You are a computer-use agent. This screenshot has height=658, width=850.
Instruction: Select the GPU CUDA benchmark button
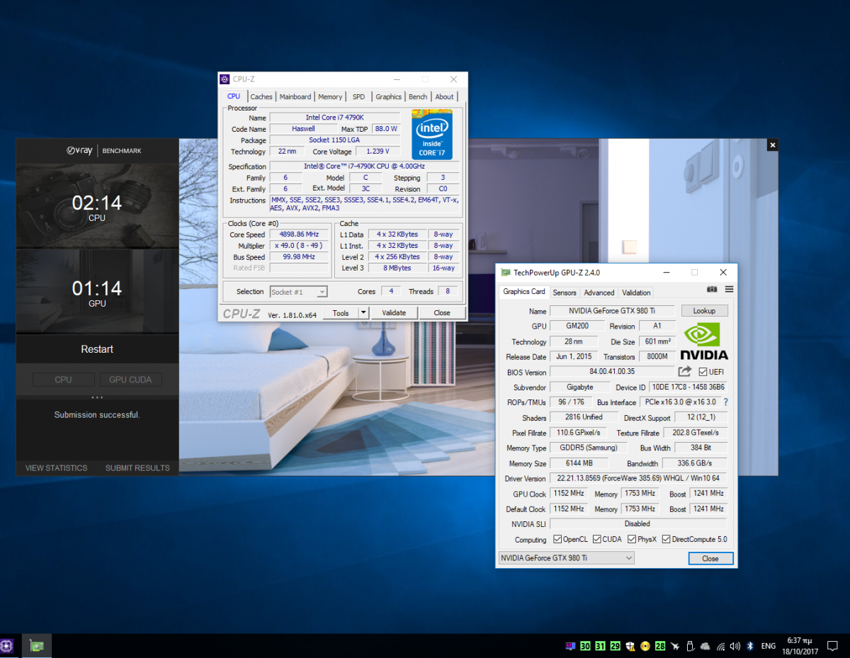(130, 380)
